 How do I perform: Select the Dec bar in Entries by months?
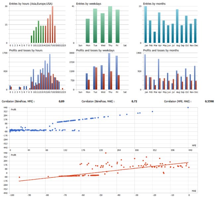click(x=195, y=31)
